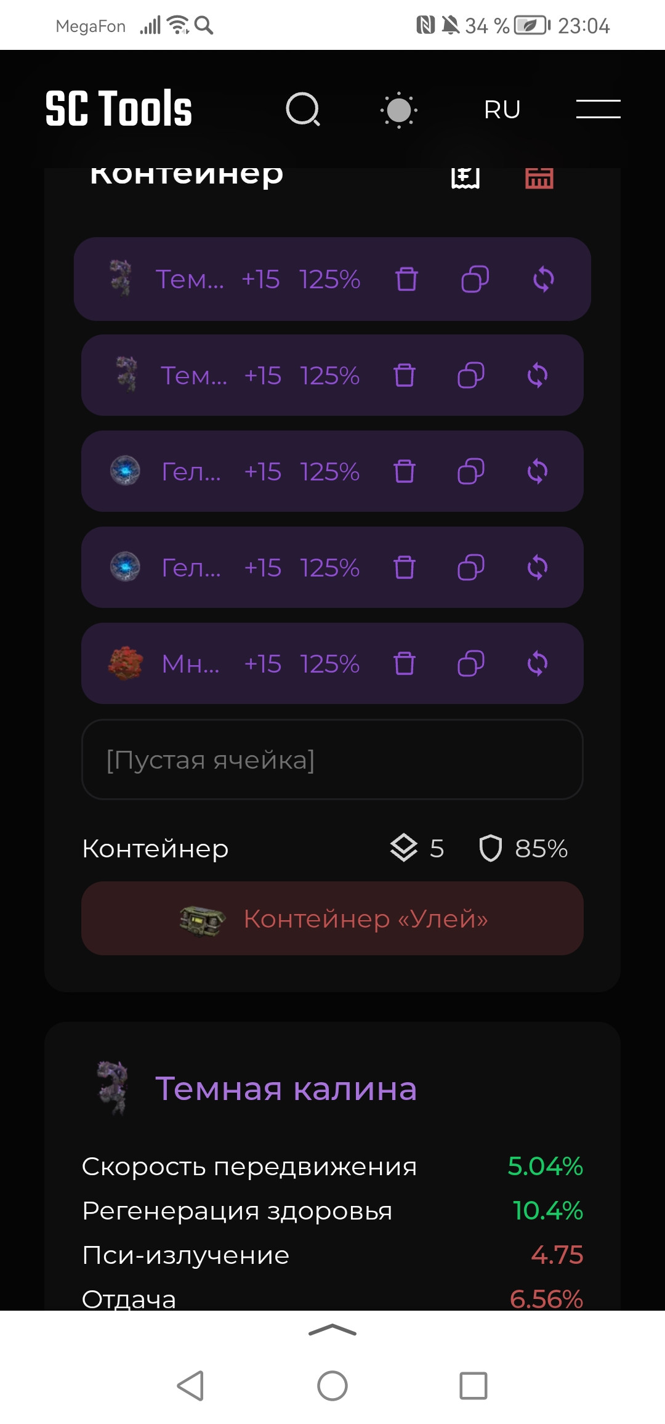The height and width of the screenshot is (1424, 665).
Task: Choose container via Контейнер «Улей» button
Action: coord(332,918)
